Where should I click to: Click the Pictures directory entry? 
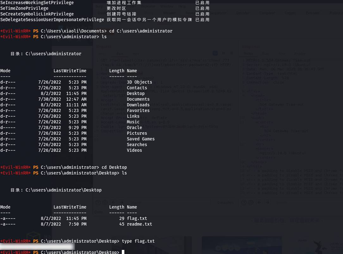coord(137,133)
